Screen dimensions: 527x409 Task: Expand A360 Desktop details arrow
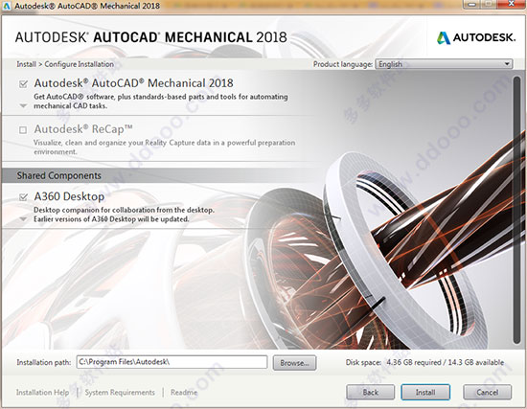pyautogui.click(x=23, y=219)
